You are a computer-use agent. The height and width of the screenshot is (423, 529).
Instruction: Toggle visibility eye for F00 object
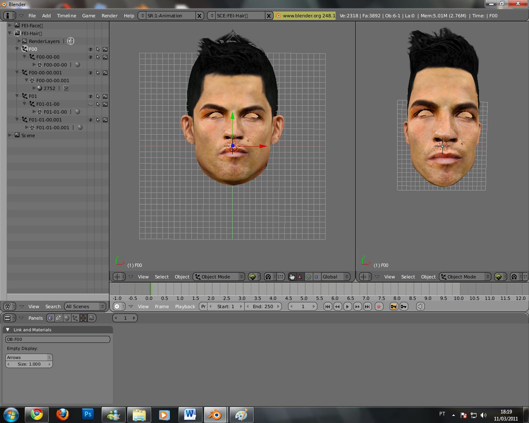click(x=91, y=49)
